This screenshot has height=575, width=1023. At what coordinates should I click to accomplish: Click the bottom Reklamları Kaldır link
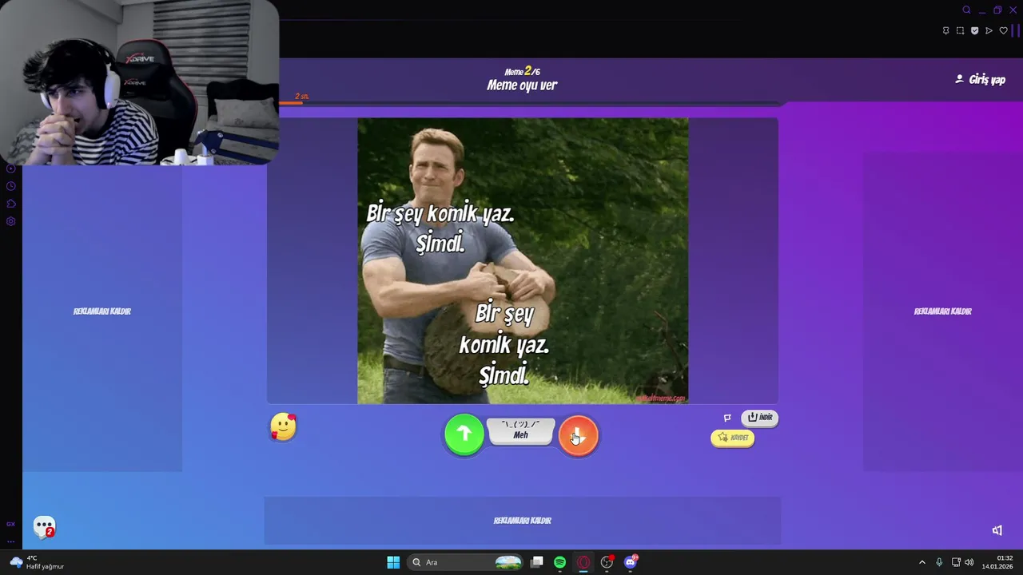click(523, 521)
